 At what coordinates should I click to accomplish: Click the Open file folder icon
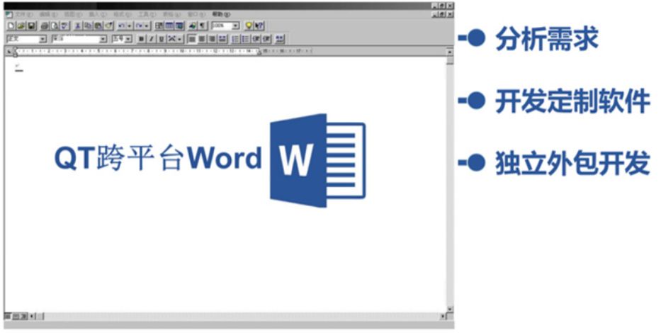coord(21,26)
